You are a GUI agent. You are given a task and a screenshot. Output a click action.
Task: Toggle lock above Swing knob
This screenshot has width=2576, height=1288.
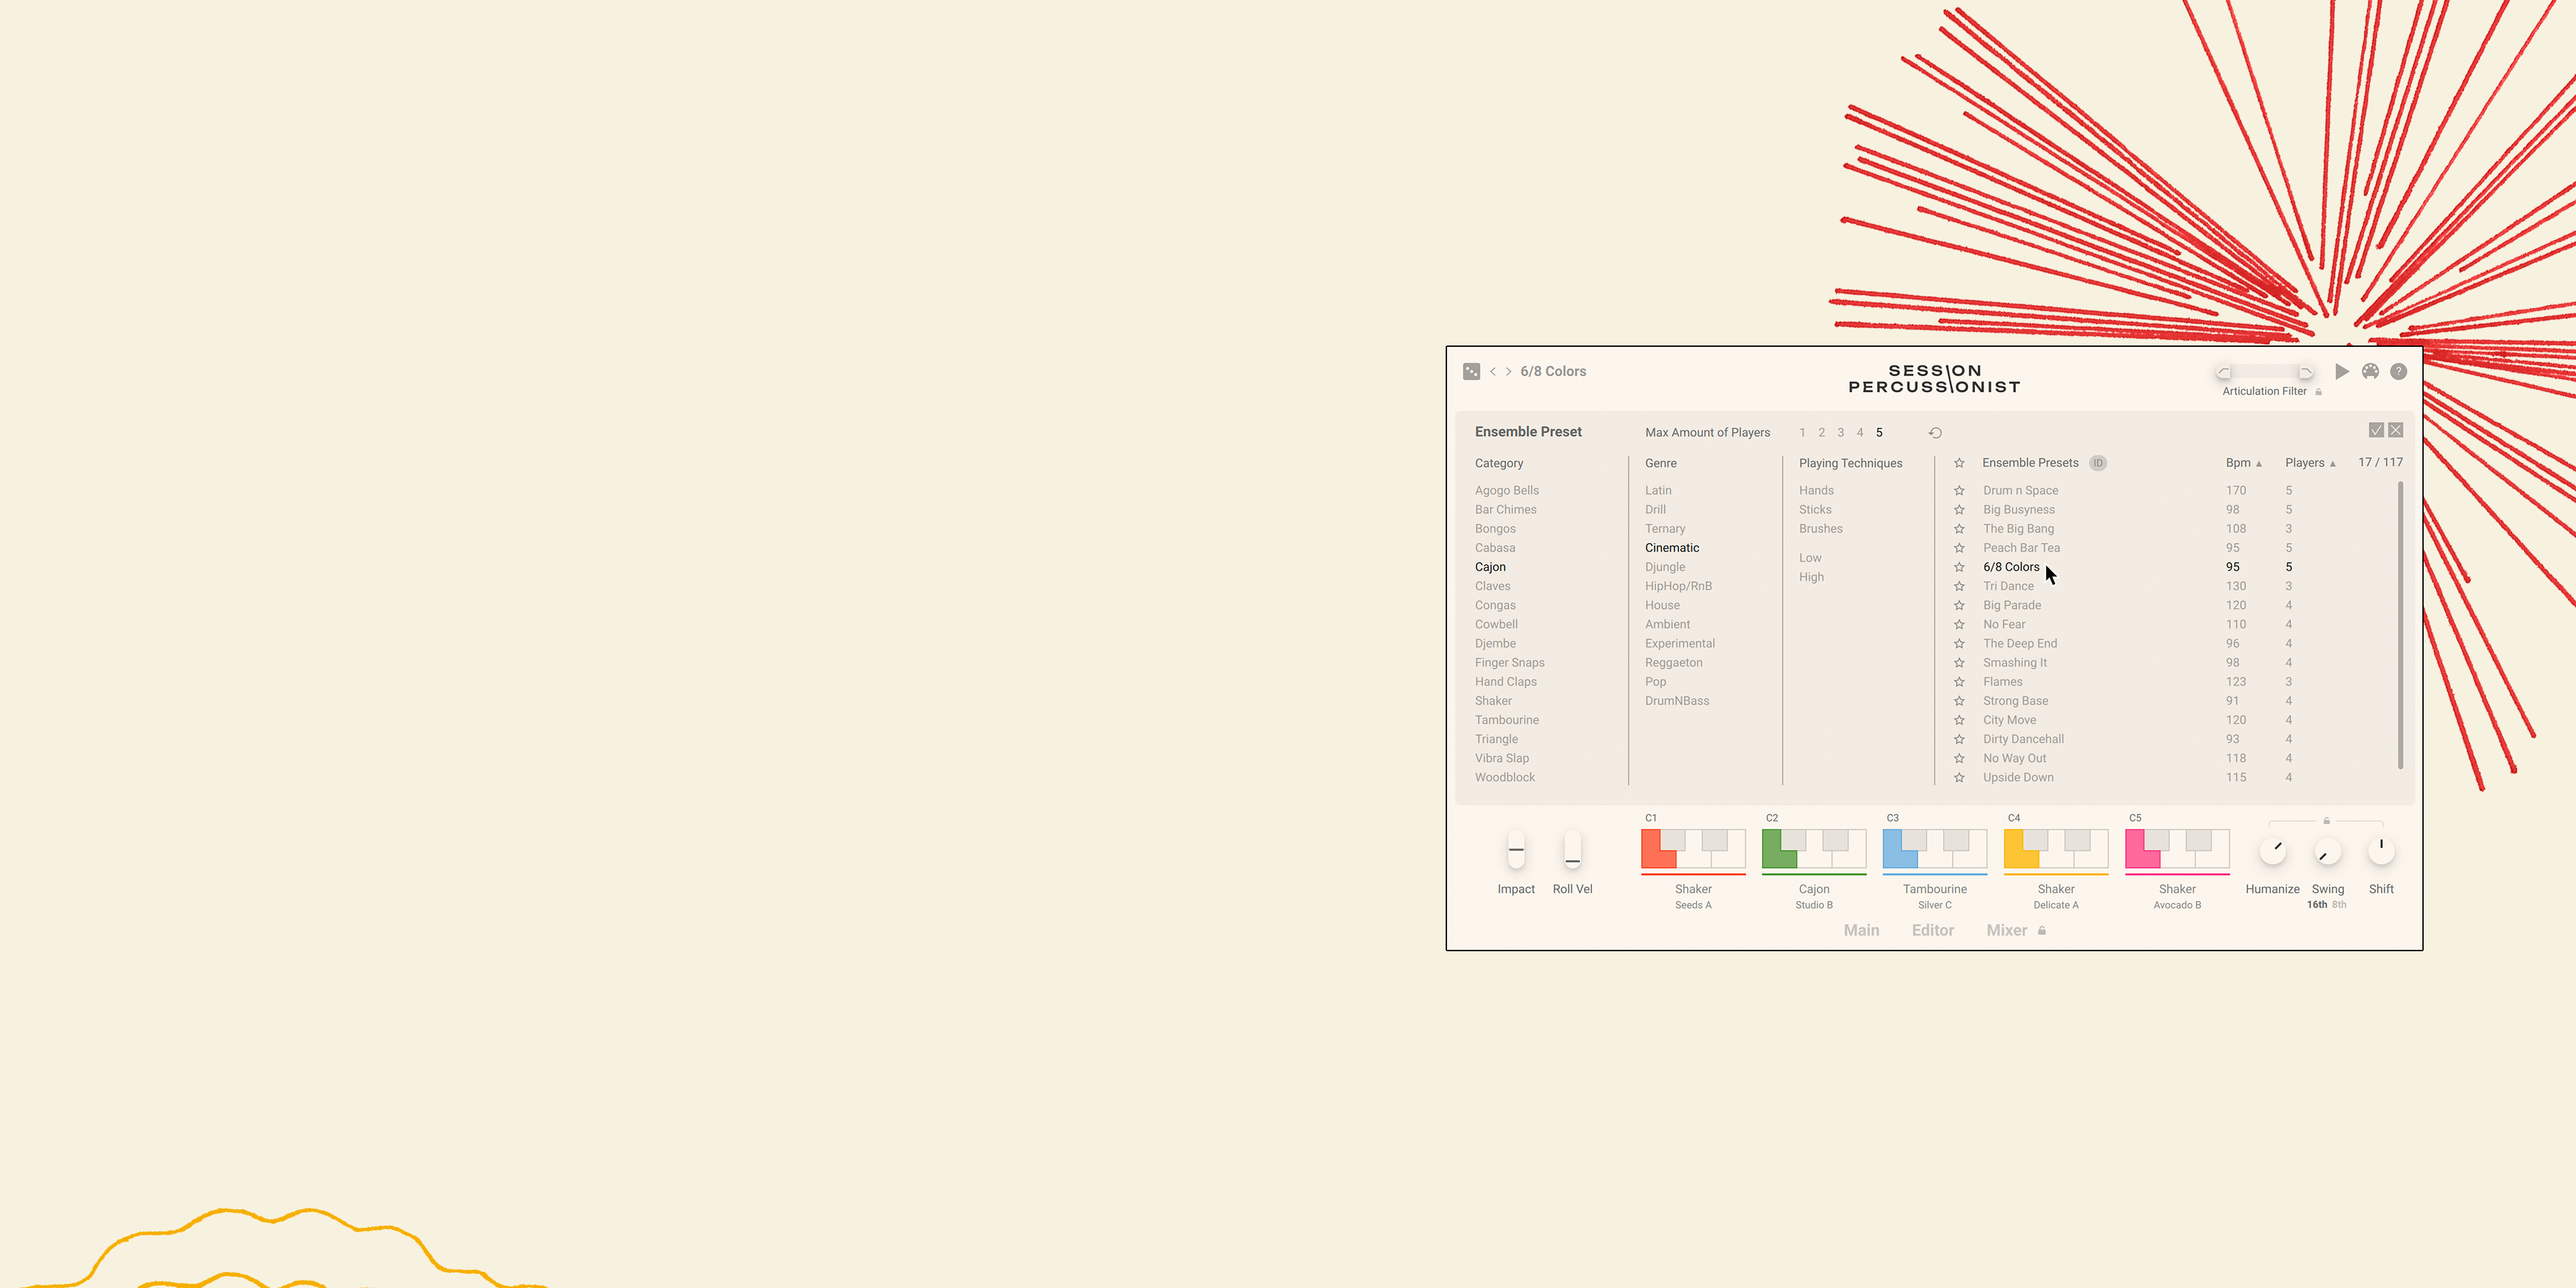pos(2327,821)
